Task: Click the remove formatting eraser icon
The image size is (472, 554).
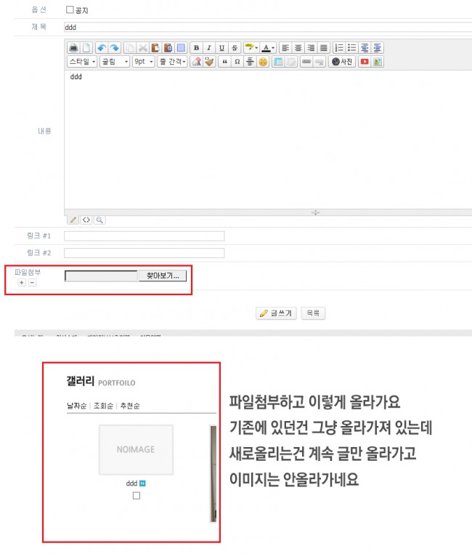Action: pos(197,62)
